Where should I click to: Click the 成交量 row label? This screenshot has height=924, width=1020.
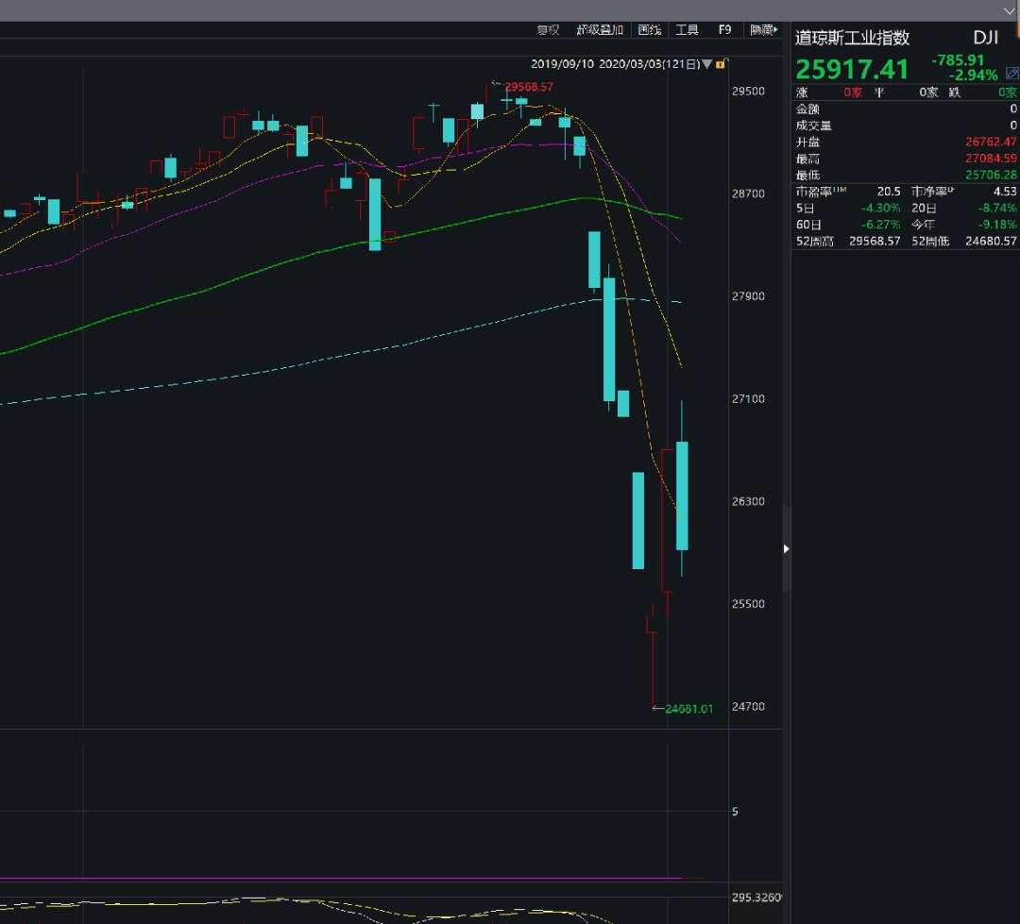coord(814,126)
